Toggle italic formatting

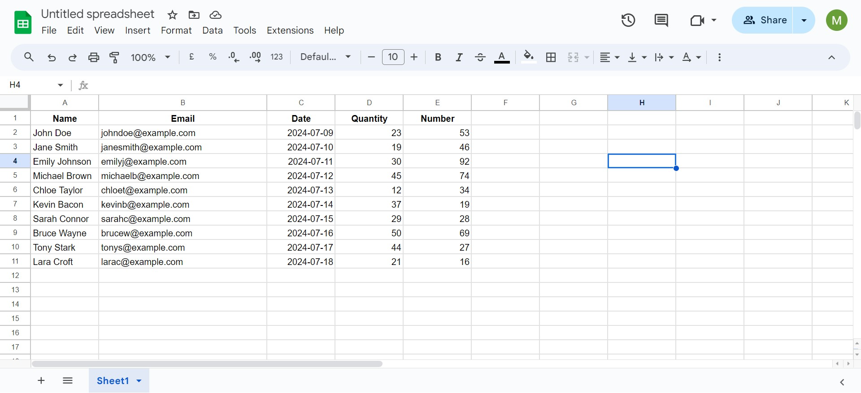(x=459, y=57)
